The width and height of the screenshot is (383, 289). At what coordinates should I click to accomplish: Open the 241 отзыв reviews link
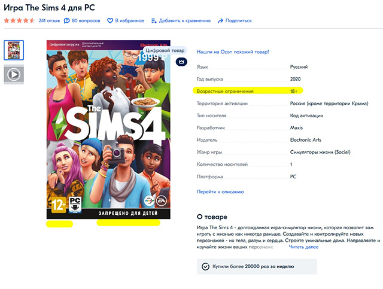(49, 20)
